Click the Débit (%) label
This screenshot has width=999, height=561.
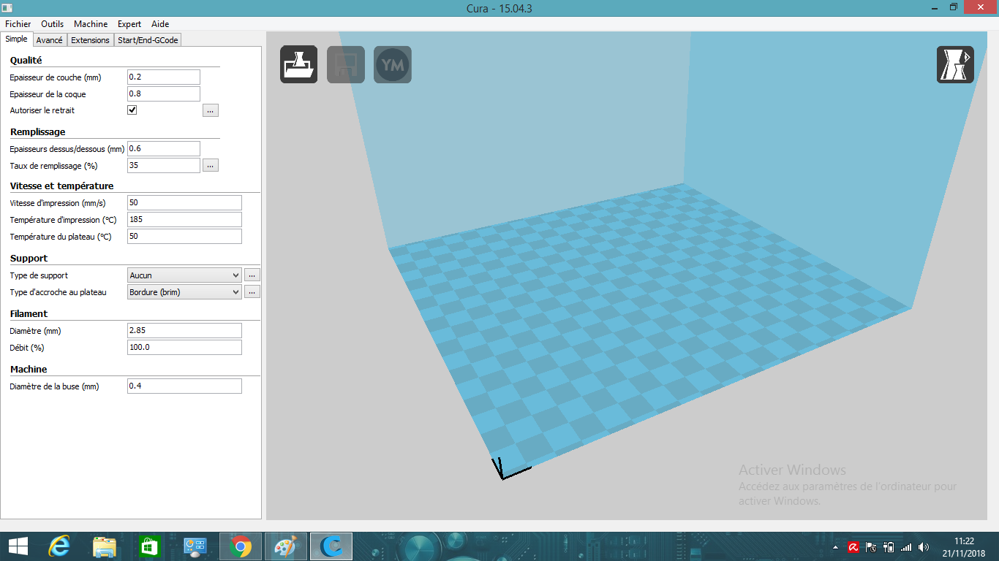pyautogui.click(x=28, y=348)
